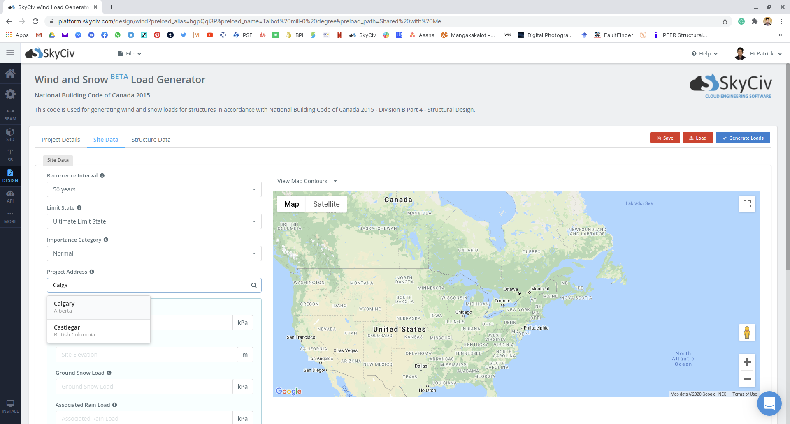Click the home icon in sidebar
790x424 pixels.
tap(10, 74)
